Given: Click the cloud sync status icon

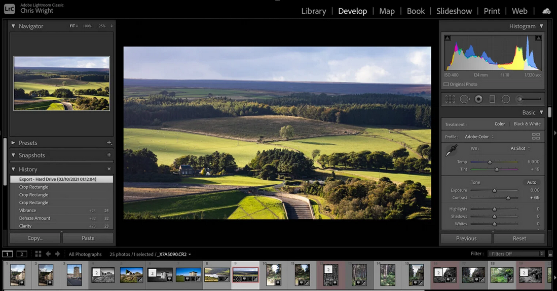Looking at the screenshot, I should pyautogui.click(x=546, y=11).
